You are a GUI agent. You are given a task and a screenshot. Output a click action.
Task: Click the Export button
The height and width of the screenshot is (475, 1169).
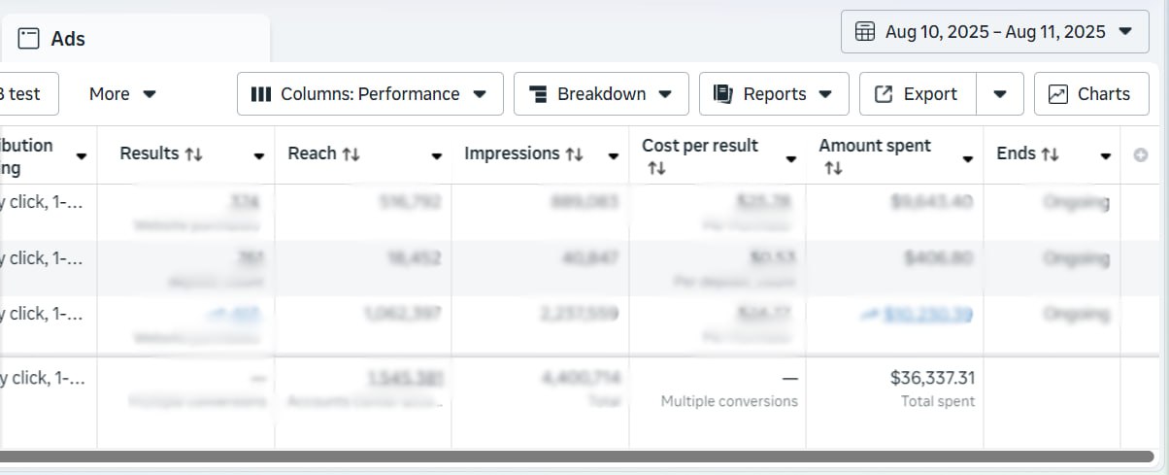click(x=917, y=94)
